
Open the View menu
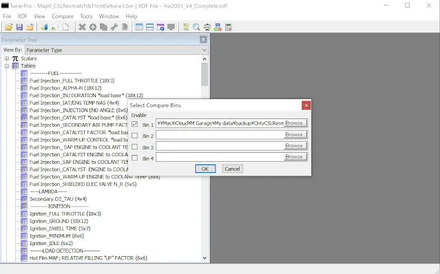pyautogui.click(x=39, y=17)
